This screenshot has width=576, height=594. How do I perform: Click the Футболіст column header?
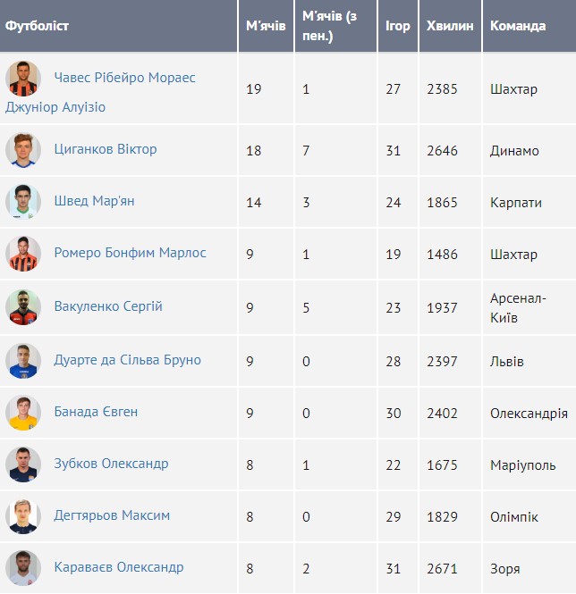pos(37,26)
